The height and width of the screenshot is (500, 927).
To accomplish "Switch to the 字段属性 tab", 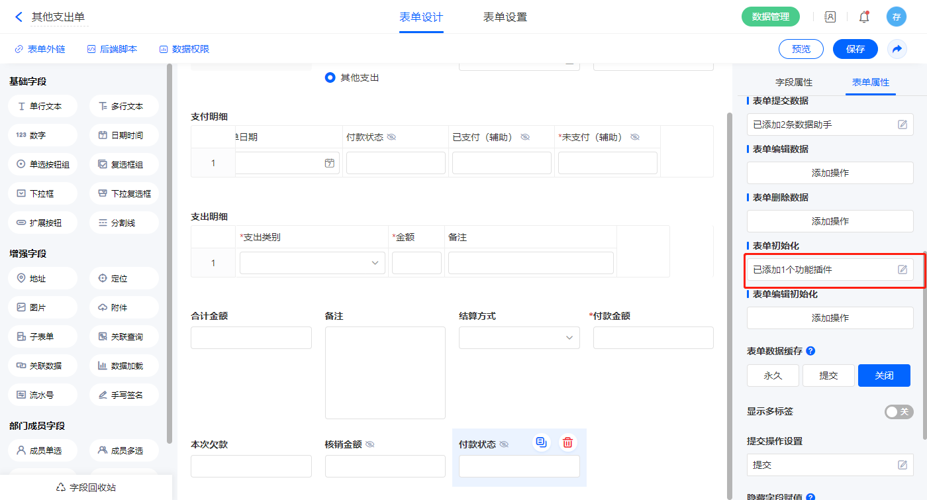I will click(x=793, y=82).
